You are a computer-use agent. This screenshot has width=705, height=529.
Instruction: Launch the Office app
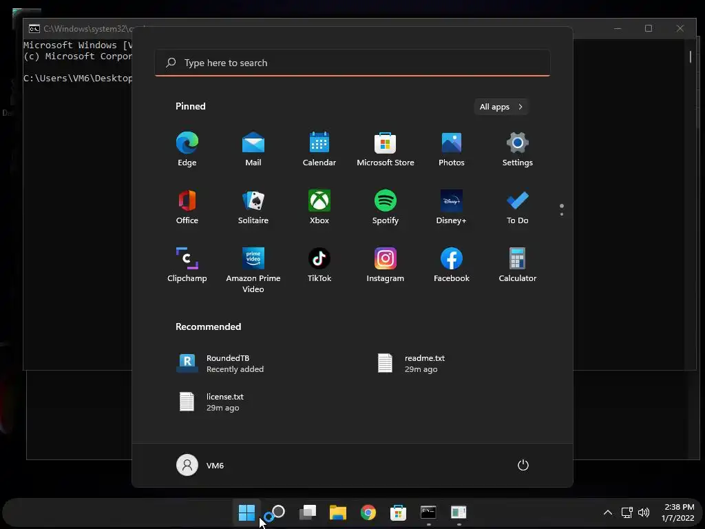click(x=187, y=207)
